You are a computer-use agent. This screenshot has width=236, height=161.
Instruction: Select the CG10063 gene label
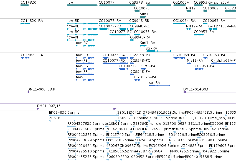(x=210, y=8)
